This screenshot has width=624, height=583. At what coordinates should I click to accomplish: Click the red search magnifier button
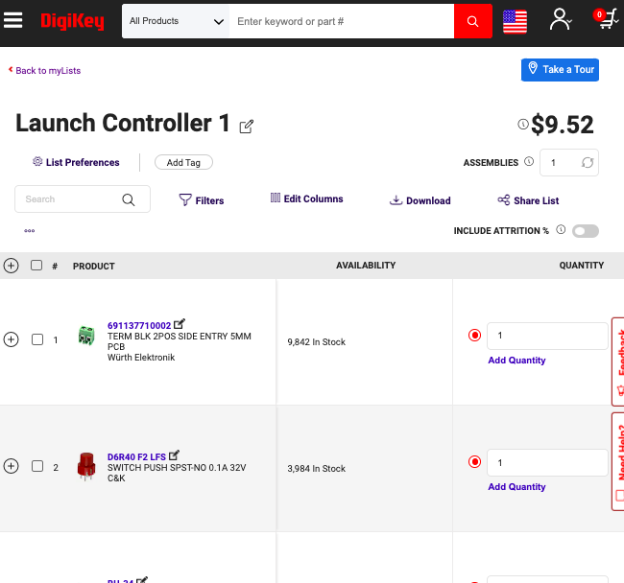click(x=472, y=21)
